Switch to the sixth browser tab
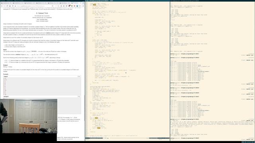Image resolution: width=255 pixels, height=143 pixels. pyautogui.click(x=65, y=3)
